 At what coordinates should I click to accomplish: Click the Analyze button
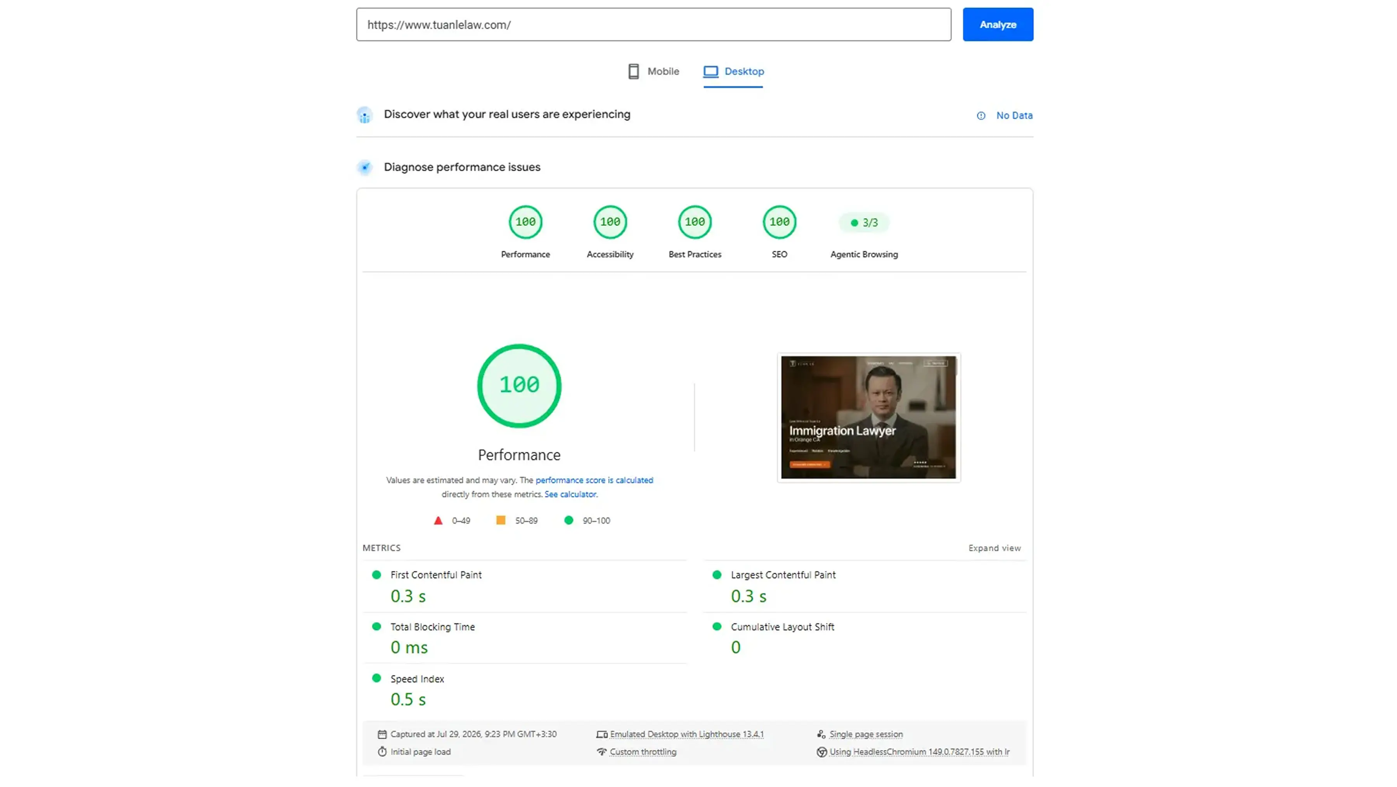[998, 24]
